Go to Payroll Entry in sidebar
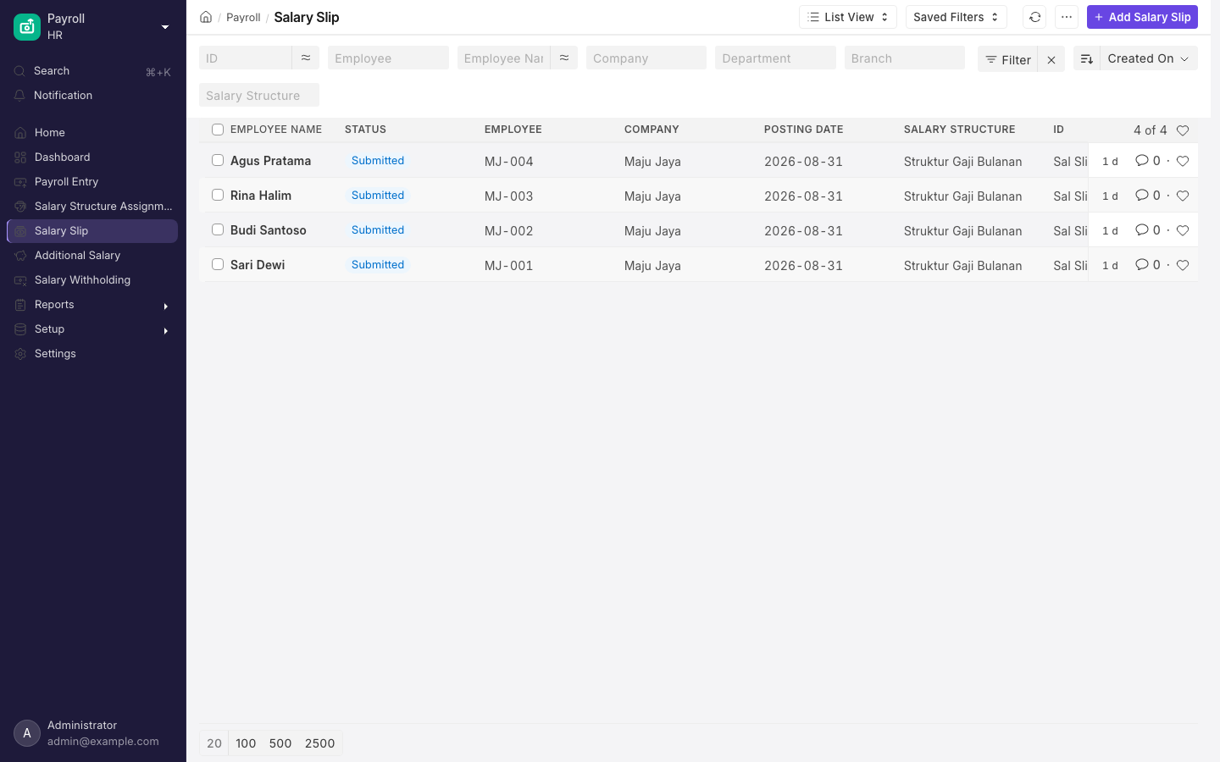 (93, 182)
